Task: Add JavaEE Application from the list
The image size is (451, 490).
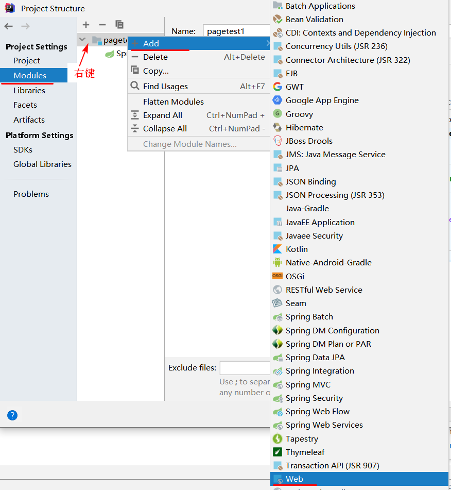Action: [x=359, y=222]
